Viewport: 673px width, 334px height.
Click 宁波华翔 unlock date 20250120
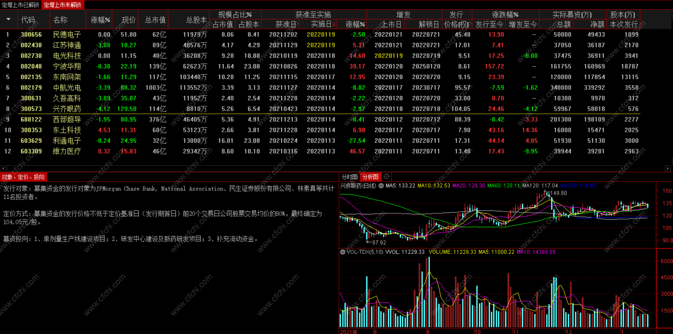tap(426, 67)
